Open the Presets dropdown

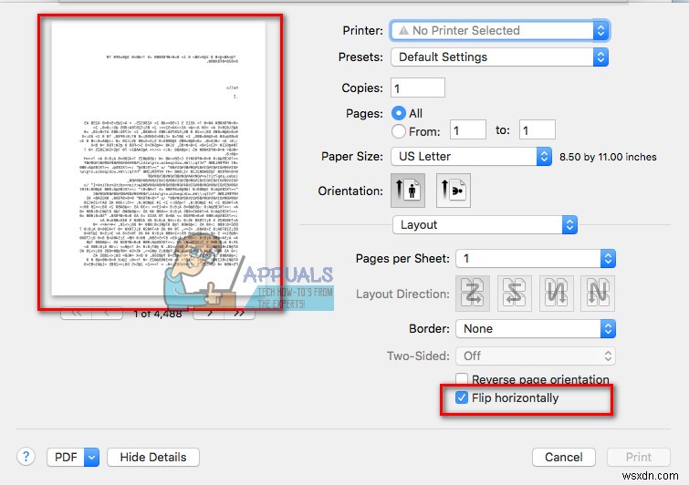(x=499, y=57)
